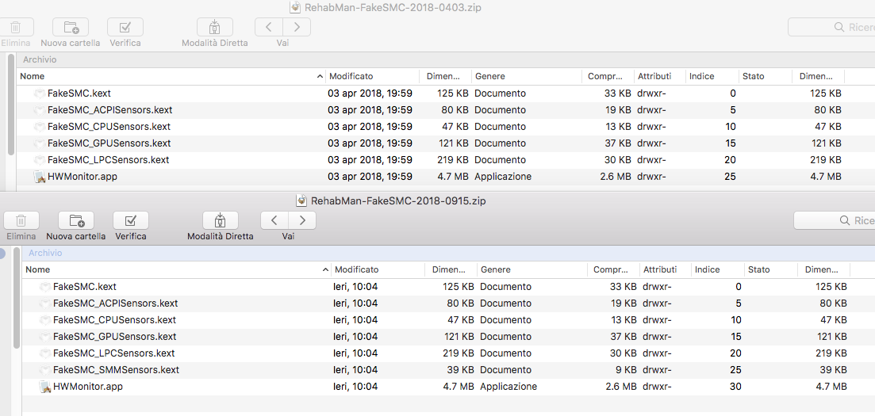Click vertical scrollbar of 0403 file list
The image size is (875, 416).
pos(11,105)
